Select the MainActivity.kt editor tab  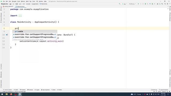(21, 6)
